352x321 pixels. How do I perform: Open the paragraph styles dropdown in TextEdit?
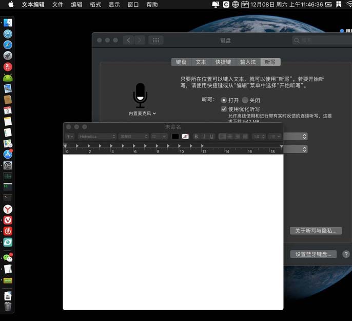click(x=70, y=137)
